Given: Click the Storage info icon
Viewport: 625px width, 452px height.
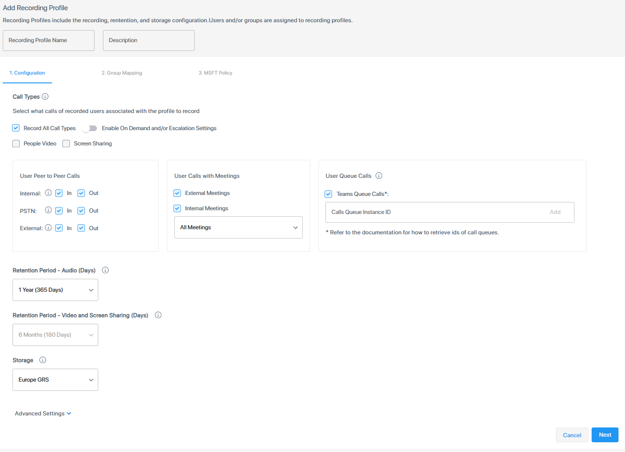Looking at the screenshot, I should 43,360.
